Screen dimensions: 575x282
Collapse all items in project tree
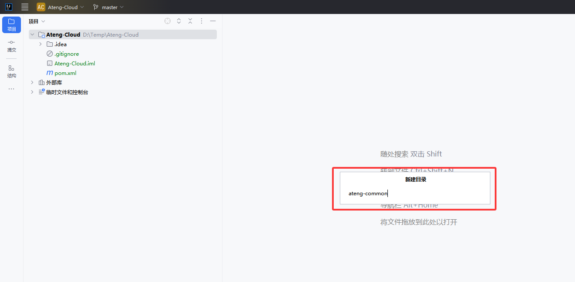[190, 21]
